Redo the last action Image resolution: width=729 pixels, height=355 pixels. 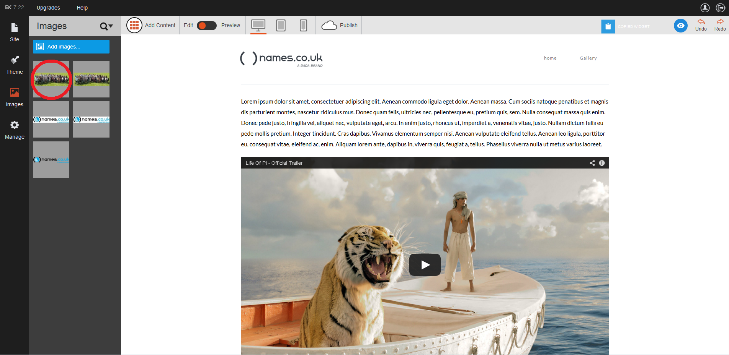pos(720,25)
